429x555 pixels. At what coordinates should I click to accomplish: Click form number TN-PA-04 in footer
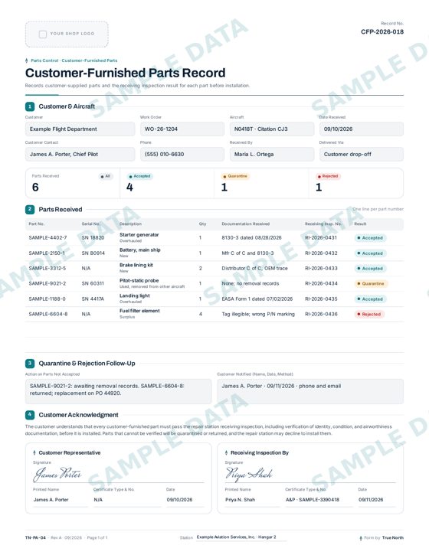click(35, 537)
